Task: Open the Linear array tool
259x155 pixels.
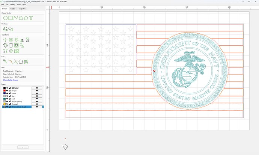Action: [5, 51]
